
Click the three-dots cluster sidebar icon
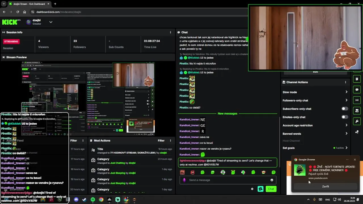tap(357, 132)
